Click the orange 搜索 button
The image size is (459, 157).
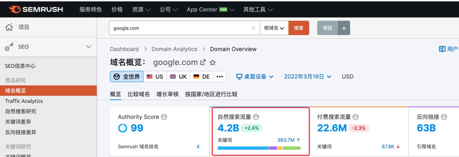pyautogui.click(x=299, y=28)
